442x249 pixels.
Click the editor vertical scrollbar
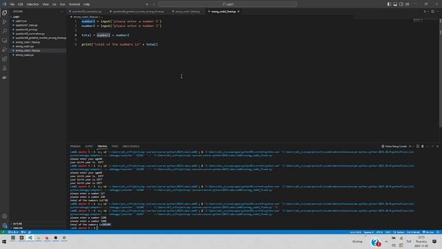click(x=441, y=73)
